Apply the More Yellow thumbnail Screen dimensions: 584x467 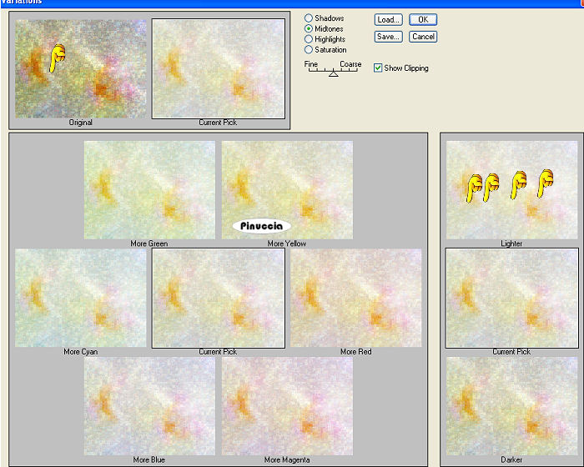(287, 190)
